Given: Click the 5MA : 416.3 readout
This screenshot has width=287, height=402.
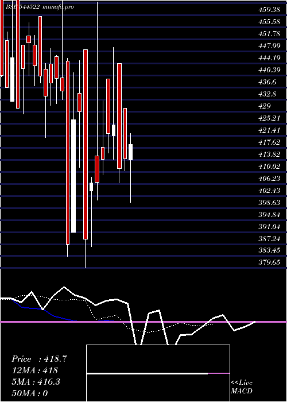Looking at the screenshot, I should [36, 382].
